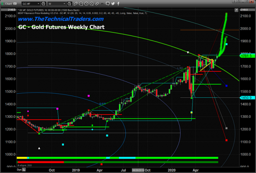Share chart via Twitter icon

[x=113, y=4]
